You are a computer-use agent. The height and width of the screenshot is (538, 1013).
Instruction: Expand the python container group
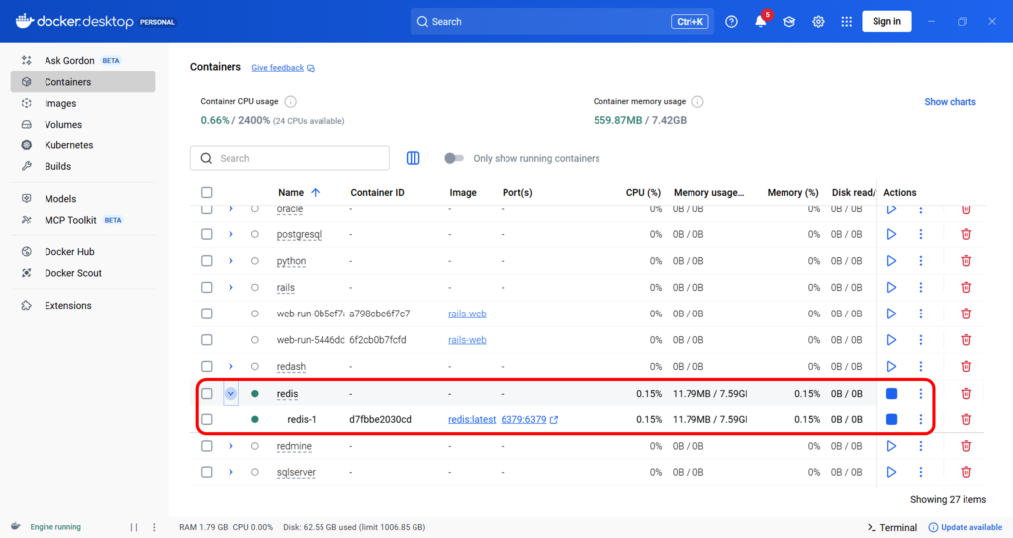click(x=230, y=261)
